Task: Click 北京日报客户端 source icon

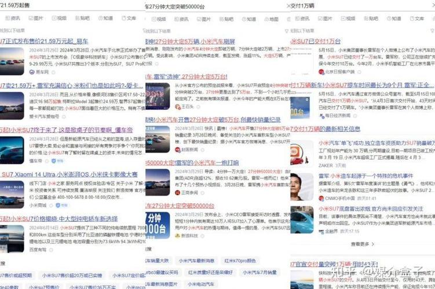Action: (321, 72)
